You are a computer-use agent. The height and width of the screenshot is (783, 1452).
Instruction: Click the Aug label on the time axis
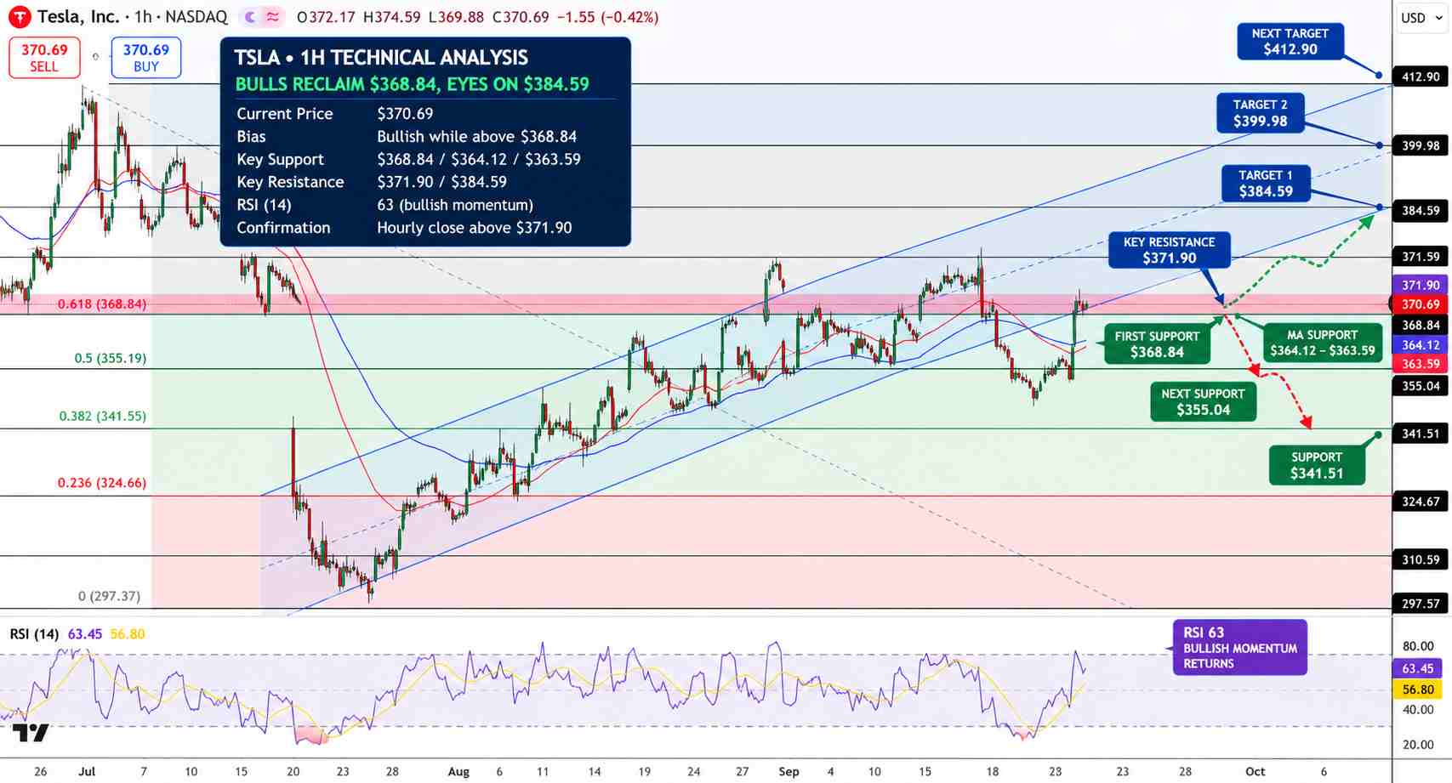pyautogui.click(x=458, y=772)
